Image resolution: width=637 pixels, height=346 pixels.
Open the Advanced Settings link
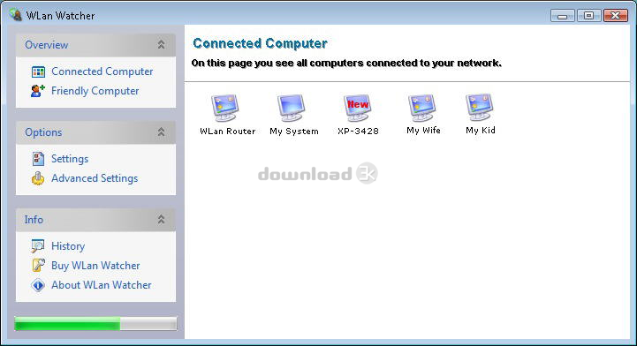pos(95,178)
